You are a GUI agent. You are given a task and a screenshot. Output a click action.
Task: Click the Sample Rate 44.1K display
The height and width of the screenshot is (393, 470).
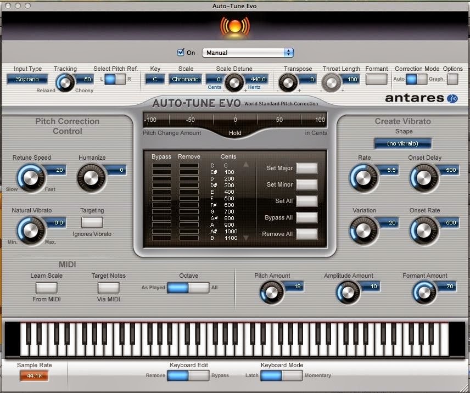click(34, 375)
